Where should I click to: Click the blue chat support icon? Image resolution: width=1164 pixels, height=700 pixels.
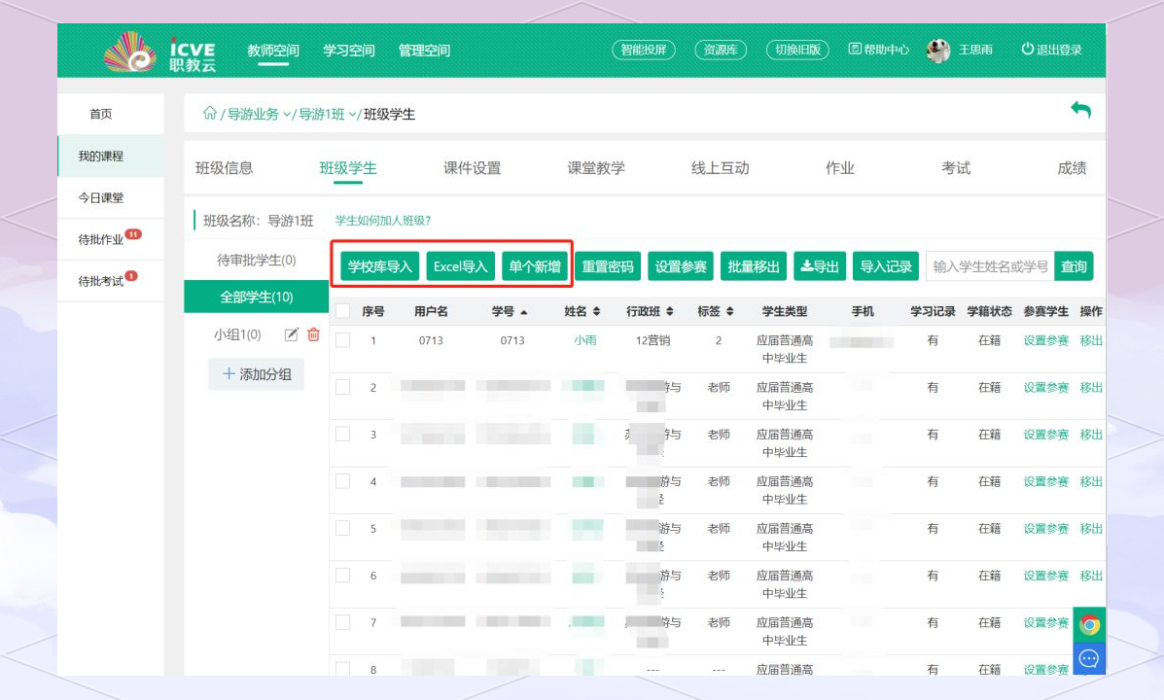(x=1089, y=658)
